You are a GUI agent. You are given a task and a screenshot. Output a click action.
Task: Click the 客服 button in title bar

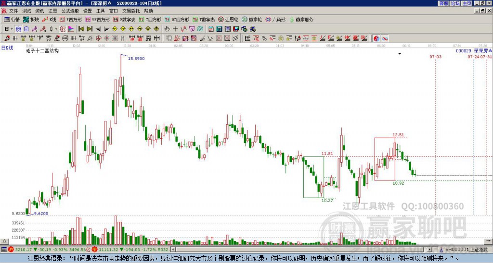point(443,3)
